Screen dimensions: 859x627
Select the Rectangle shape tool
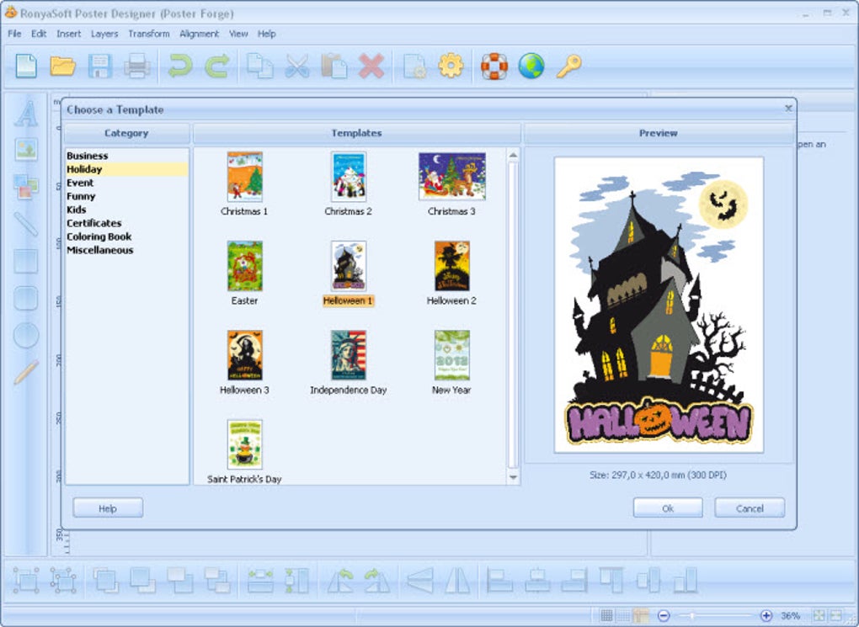coord(26,261)
